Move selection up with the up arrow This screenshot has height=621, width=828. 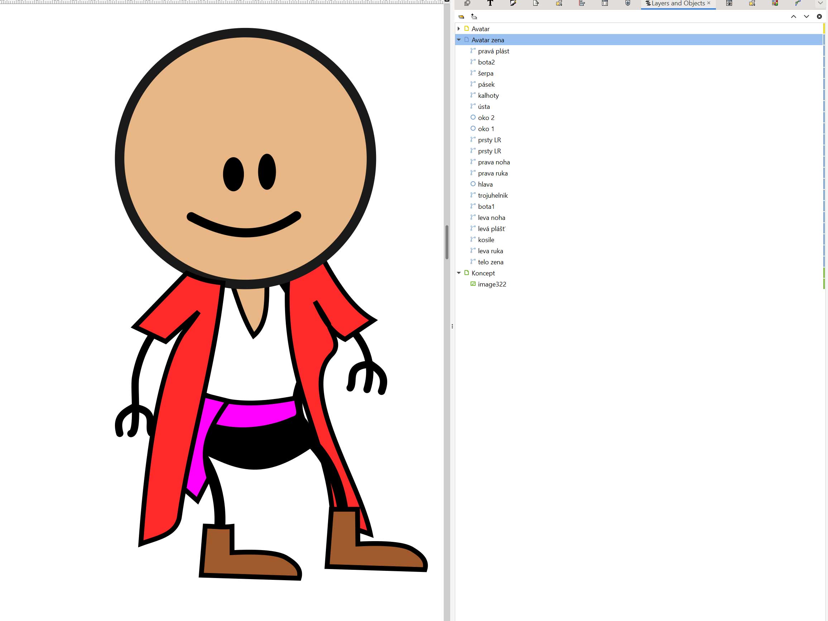pyautogui.click(x=793, y=16)
